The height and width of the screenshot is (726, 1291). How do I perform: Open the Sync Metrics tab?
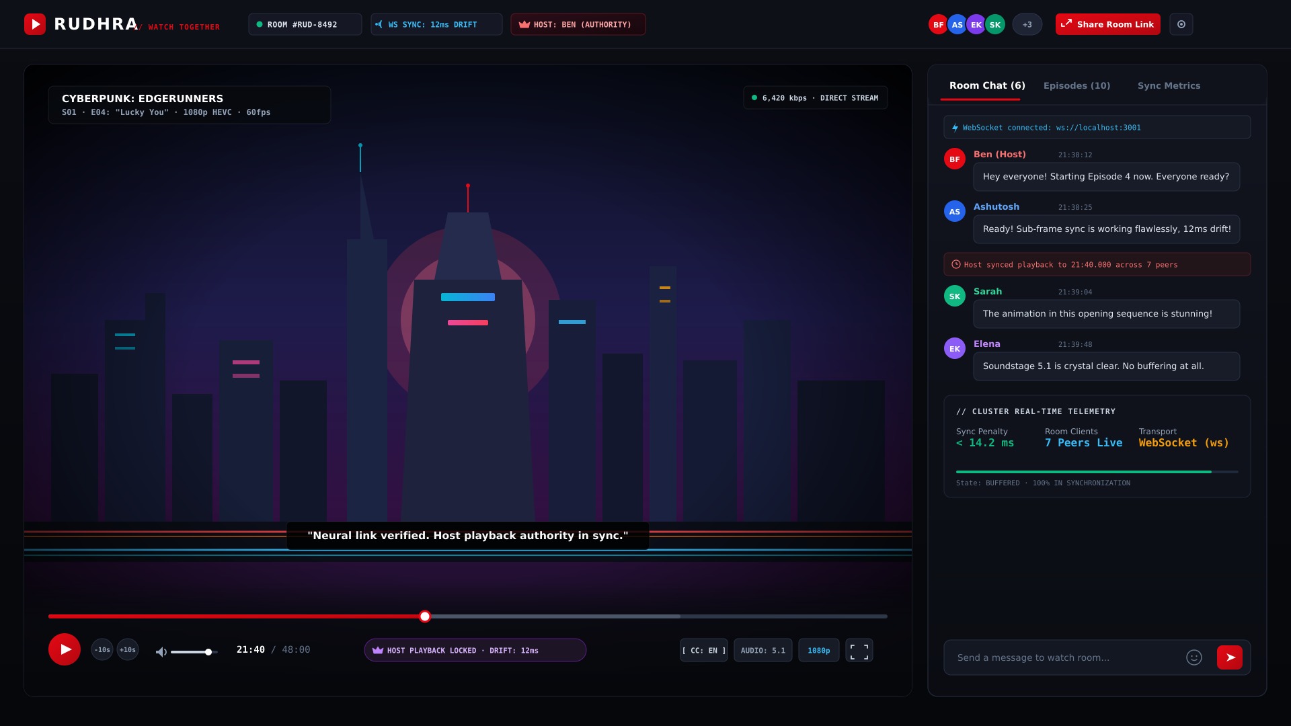click(x=1169, y=85)
